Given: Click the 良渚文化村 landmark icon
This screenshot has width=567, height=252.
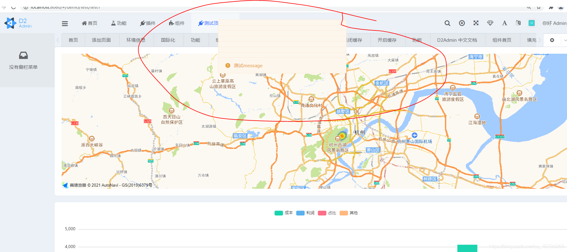Looking at the screenshot, I should click(311, 99).
